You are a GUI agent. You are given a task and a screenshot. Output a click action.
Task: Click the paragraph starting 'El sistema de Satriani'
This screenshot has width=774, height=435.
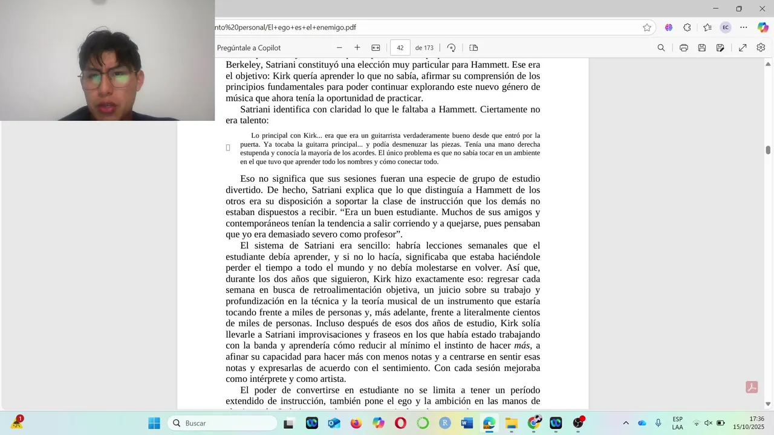click(383, 312)
